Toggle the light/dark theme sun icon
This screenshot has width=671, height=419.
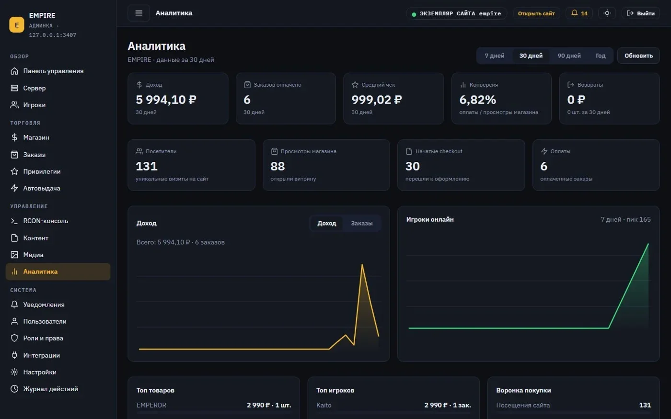(x=607, y=13)
